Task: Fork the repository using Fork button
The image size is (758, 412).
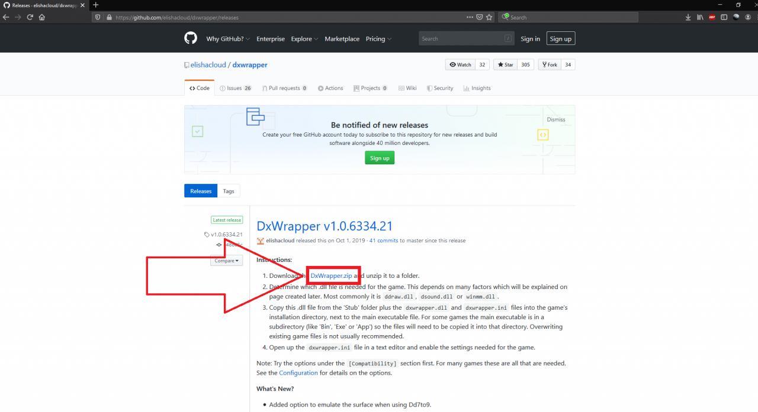Action: click(x=548, y=64)
